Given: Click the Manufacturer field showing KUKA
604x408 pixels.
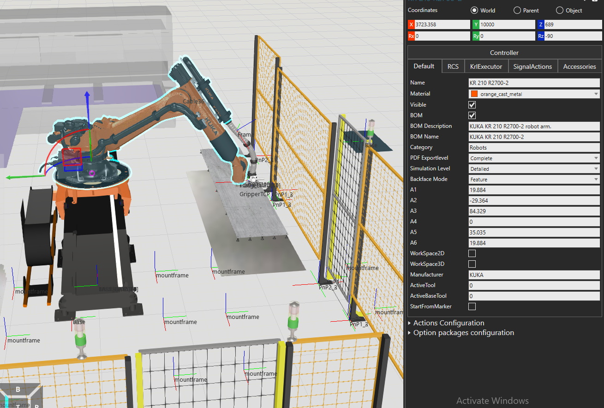Looking at the screenshot, I should point(534,275).
